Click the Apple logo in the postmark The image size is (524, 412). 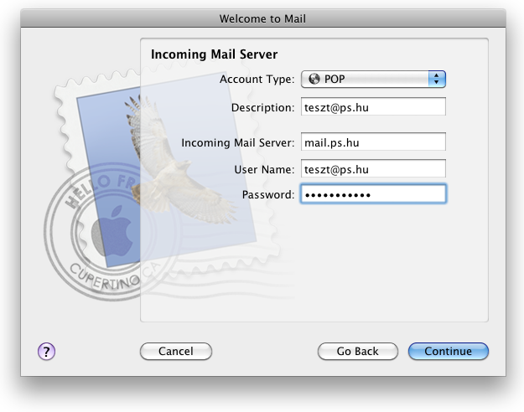point(112,231)
